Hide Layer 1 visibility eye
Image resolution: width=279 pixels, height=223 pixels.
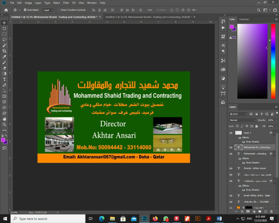231,133
